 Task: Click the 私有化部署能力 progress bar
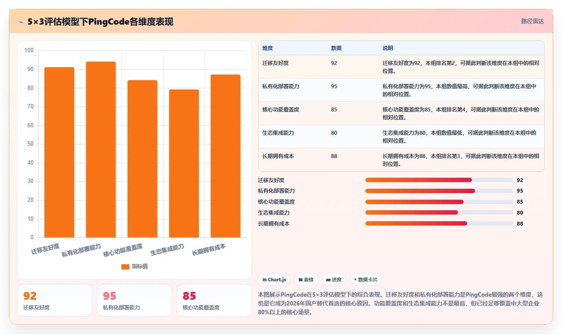coord(439,191)
